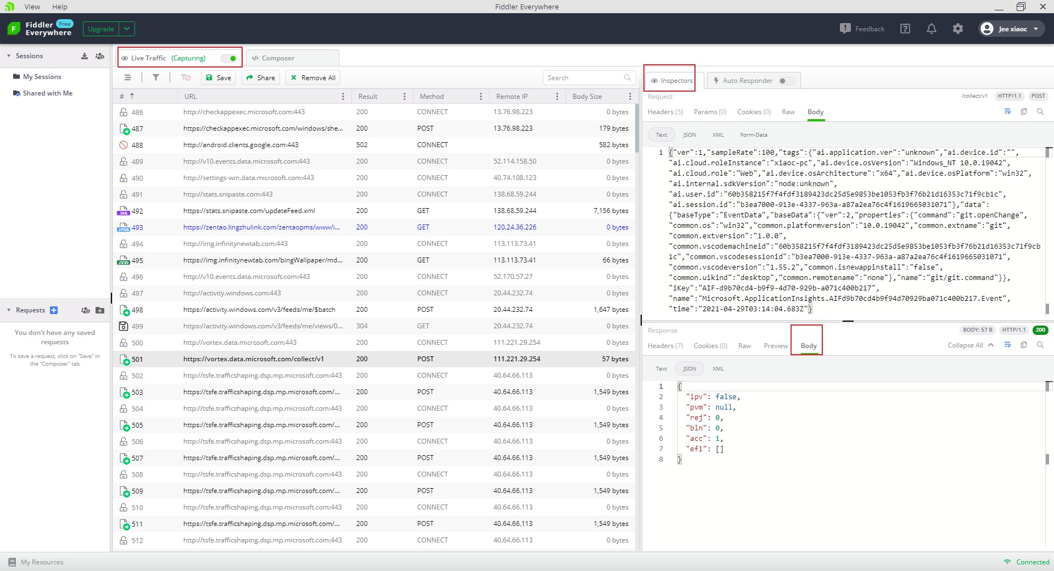Open column options for URL column
1054x571 pixels.
(343, 96)
